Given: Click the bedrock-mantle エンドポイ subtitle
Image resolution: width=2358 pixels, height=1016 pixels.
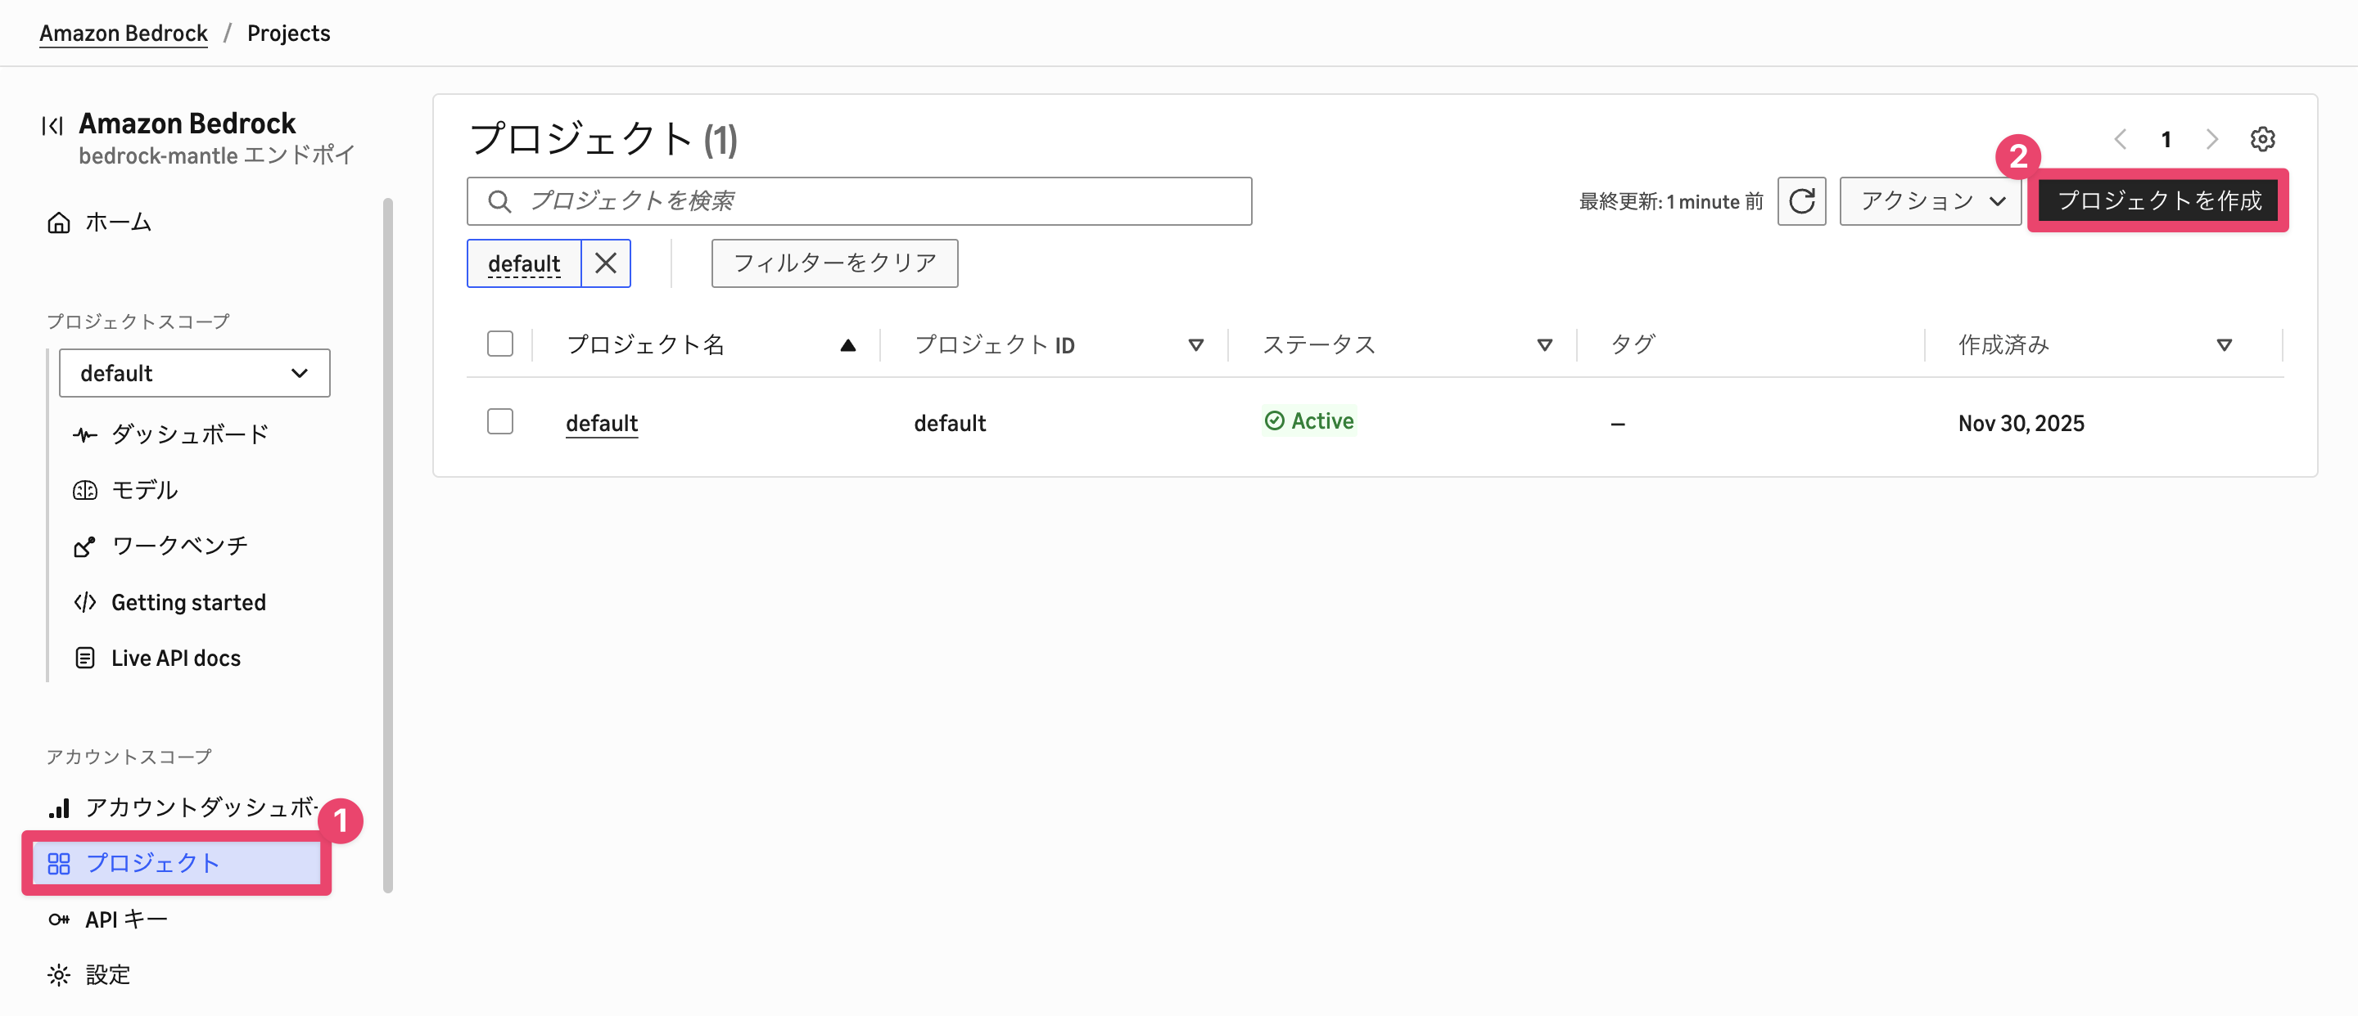Looking at the screenshot, I should click(x=216, y=155).
